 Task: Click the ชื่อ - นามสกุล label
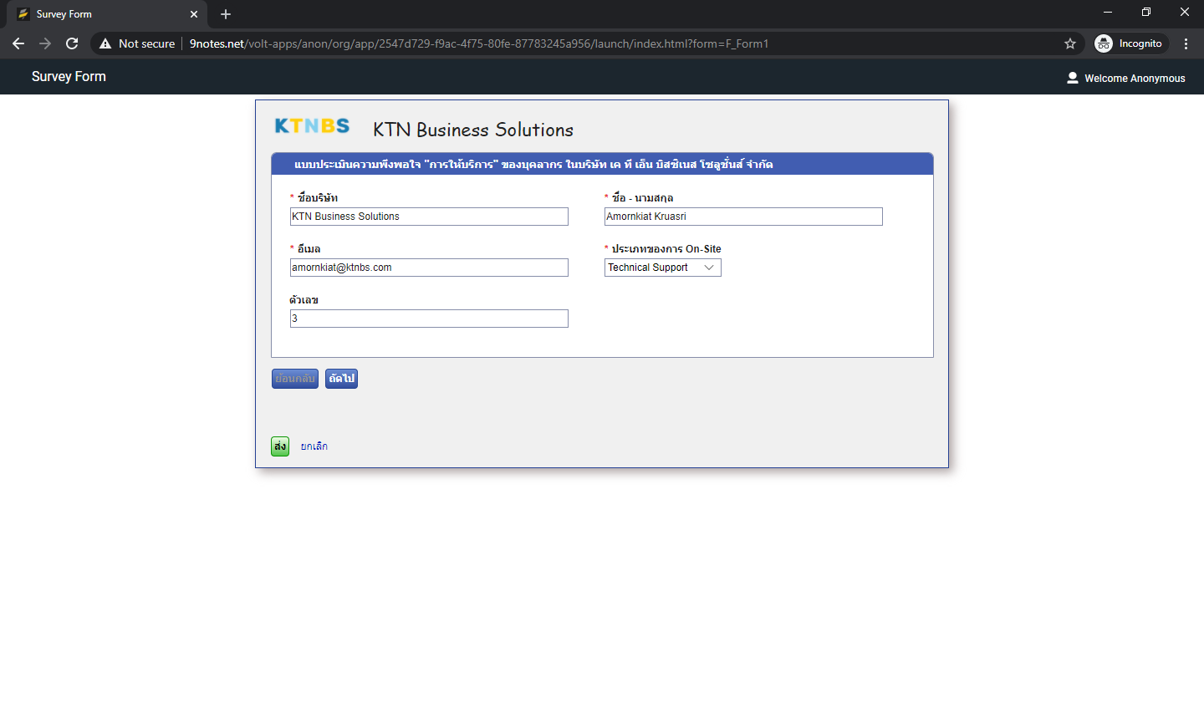(642, 198)
